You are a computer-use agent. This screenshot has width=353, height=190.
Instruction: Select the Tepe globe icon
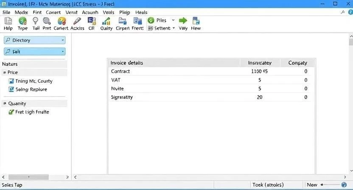click(22, 21)
